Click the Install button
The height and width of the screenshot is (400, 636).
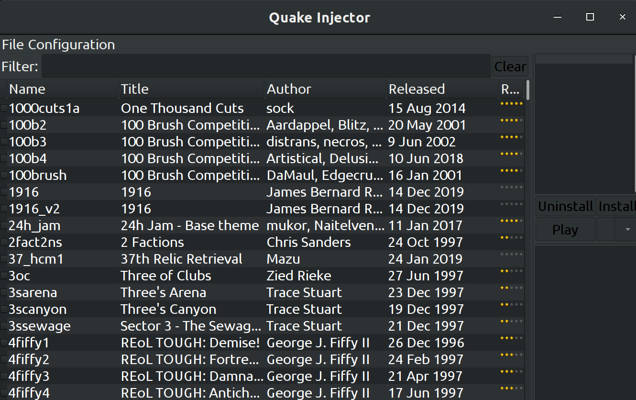[x=619, y=206]
